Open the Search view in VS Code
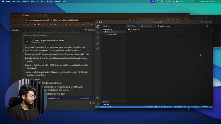The height and width of the screenshot is (124, 221). click(x=98, y=32)
